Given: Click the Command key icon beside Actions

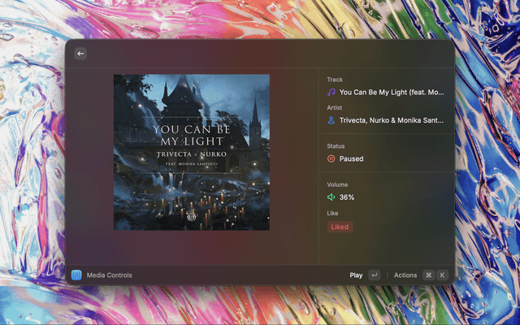Looking at the screenshot, I should click(x=428, y=275).
